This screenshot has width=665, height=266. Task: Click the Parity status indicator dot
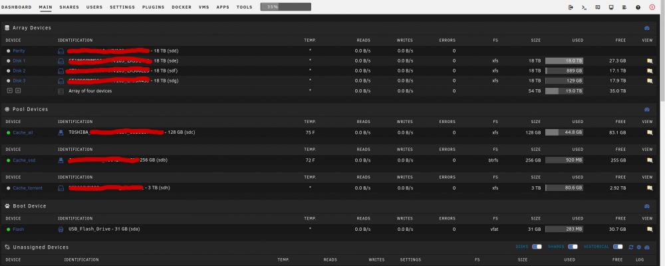pyautogui.click(x=8, y=51)
